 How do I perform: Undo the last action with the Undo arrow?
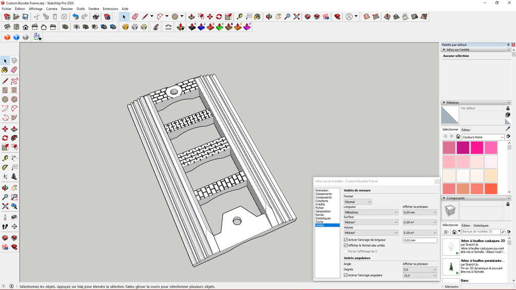click(x=76, y=17)
